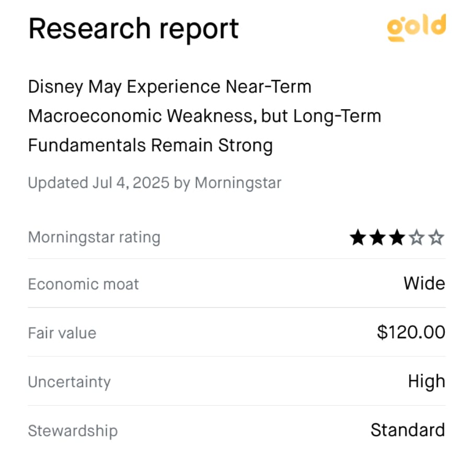Image resolution: width=472 pixels, height=450 pixels.
Task: Click the Standard stewardship value
Action: tap(408, 430)
